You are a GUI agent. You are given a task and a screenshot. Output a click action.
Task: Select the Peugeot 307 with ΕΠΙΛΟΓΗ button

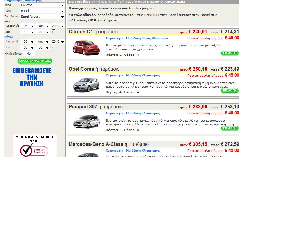[x=230, y=128]
